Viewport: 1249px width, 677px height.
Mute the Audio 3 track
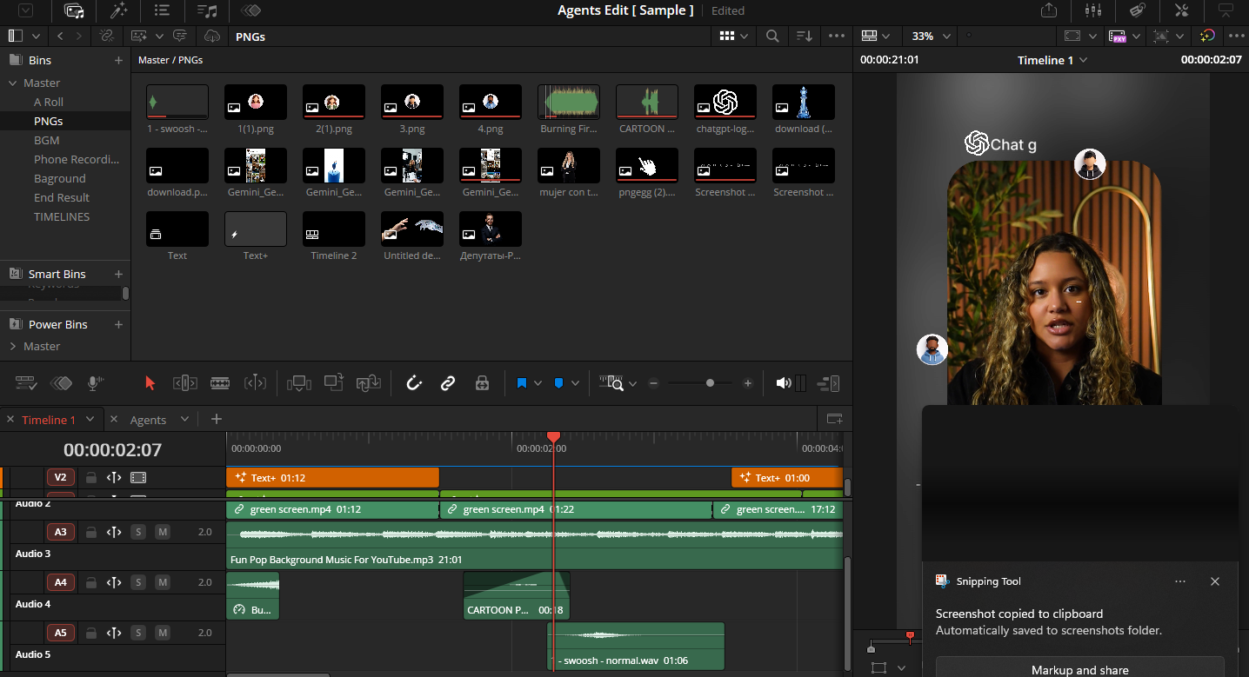coord(163,532)
